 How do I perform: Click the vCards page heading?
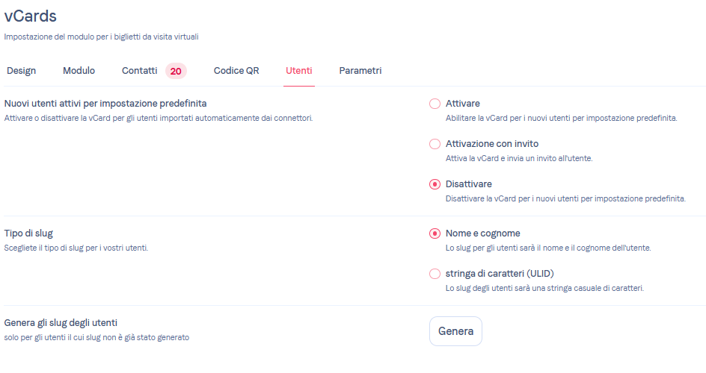tap(31, 15)
